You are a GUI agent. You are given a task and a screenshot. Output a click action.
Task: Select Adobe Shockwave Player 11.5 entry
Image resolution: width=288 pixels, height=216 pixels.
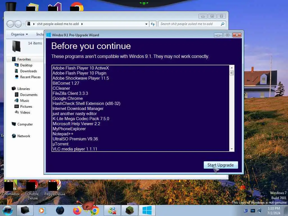81,78
